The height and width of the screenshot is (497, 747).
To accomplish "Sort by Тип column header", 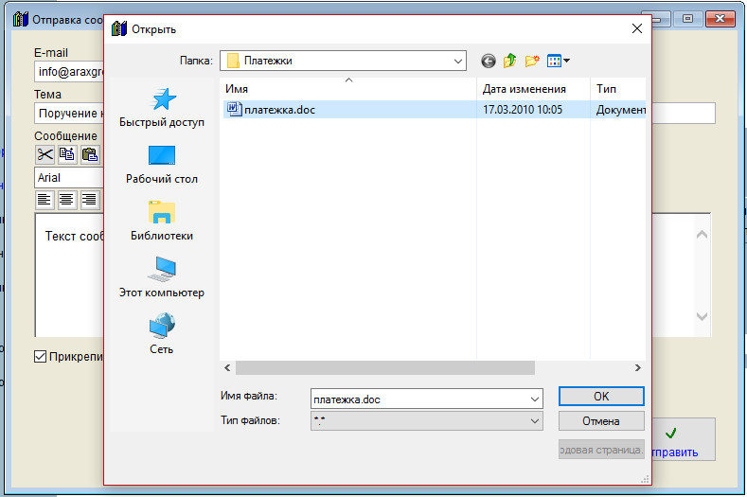I will tap(618, 89).
